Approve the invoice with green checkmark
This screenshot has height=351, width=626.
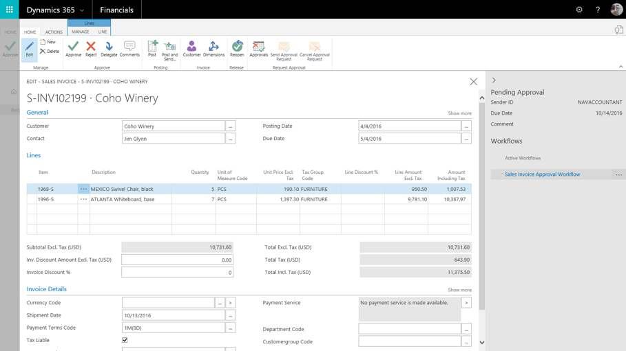(x=74, y=49)
